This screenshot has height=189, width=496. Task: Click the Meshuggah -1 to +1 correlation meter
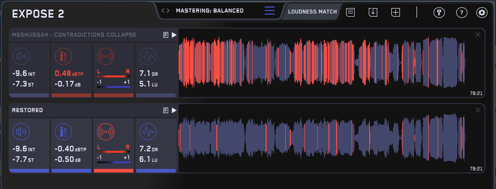114,86
